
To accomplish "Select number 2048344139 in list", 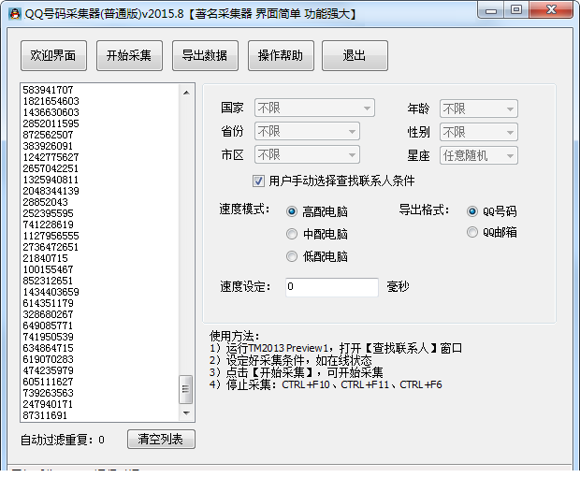I will pyautogui.click(x=51, y=191).
